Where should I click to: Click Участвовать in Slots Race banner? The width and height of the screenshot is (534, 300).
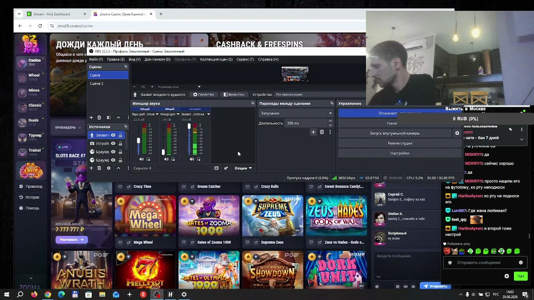pos(71,240)
